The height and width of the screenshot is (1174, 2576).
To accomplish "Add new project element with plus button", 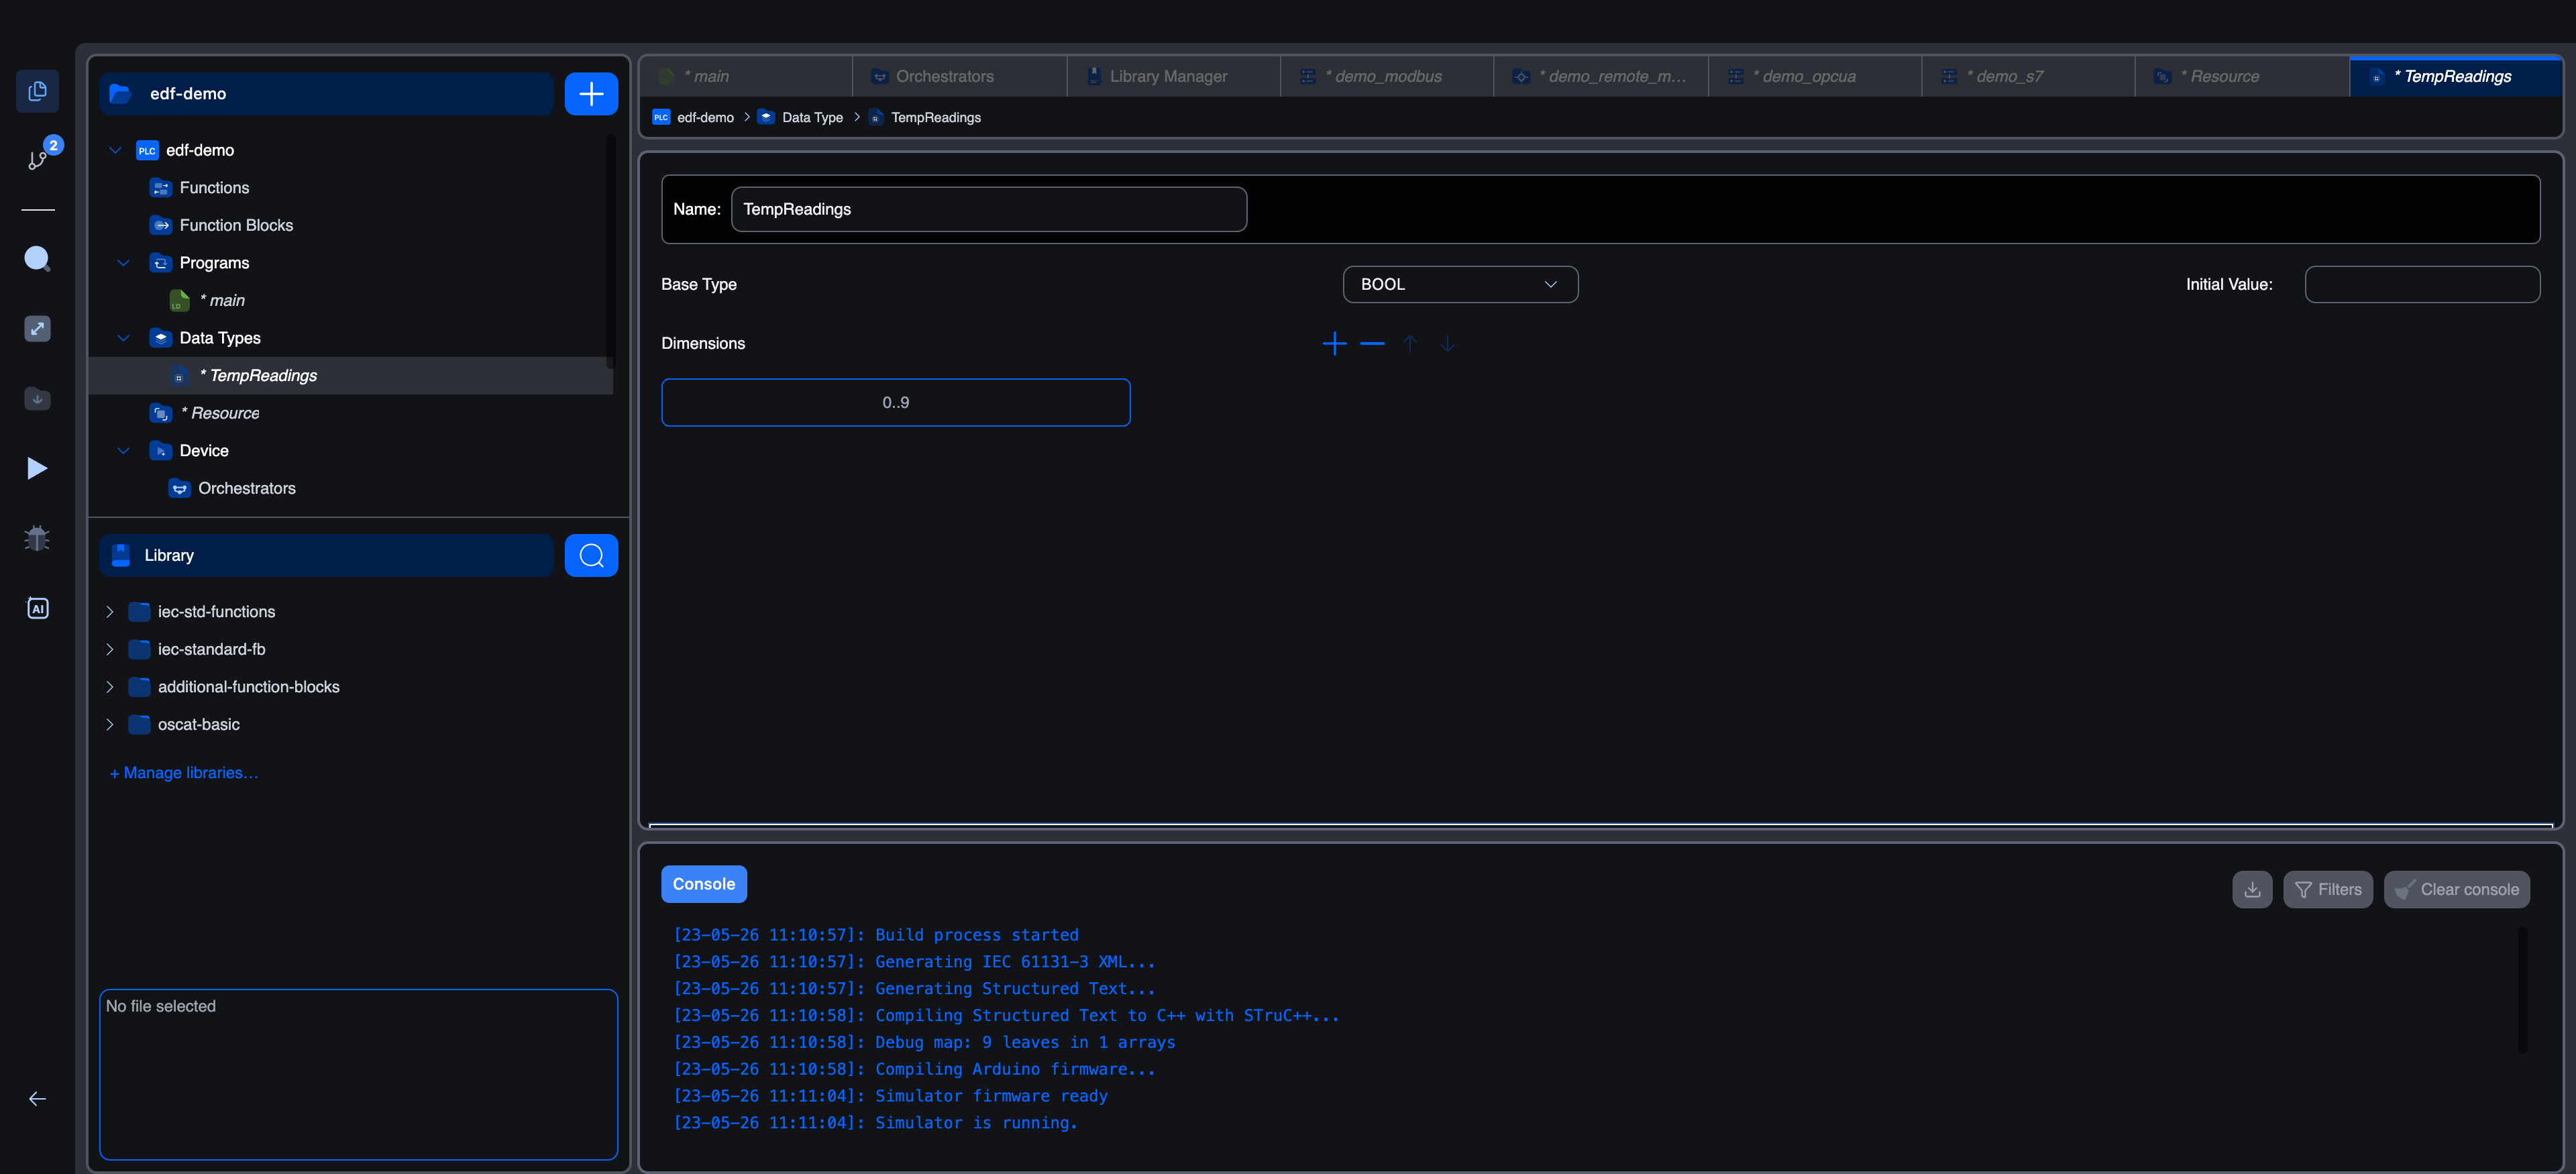I will click(x=591, y=94).
